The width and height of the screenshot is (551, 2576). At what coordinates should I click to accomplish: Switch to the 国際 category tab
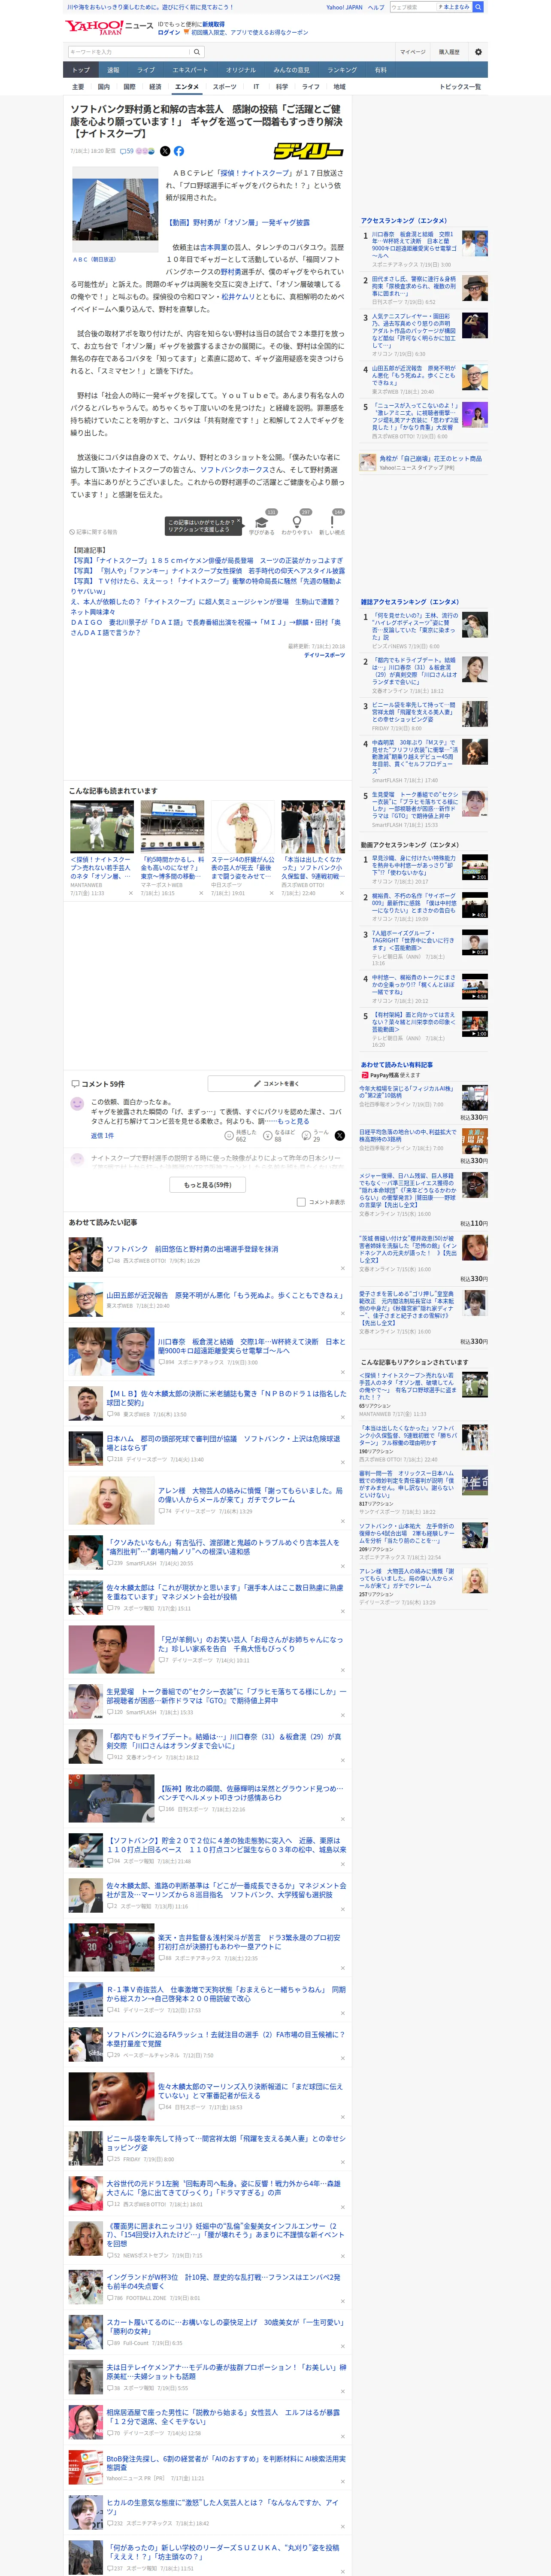pyautogui.click(x=129, y=87)
